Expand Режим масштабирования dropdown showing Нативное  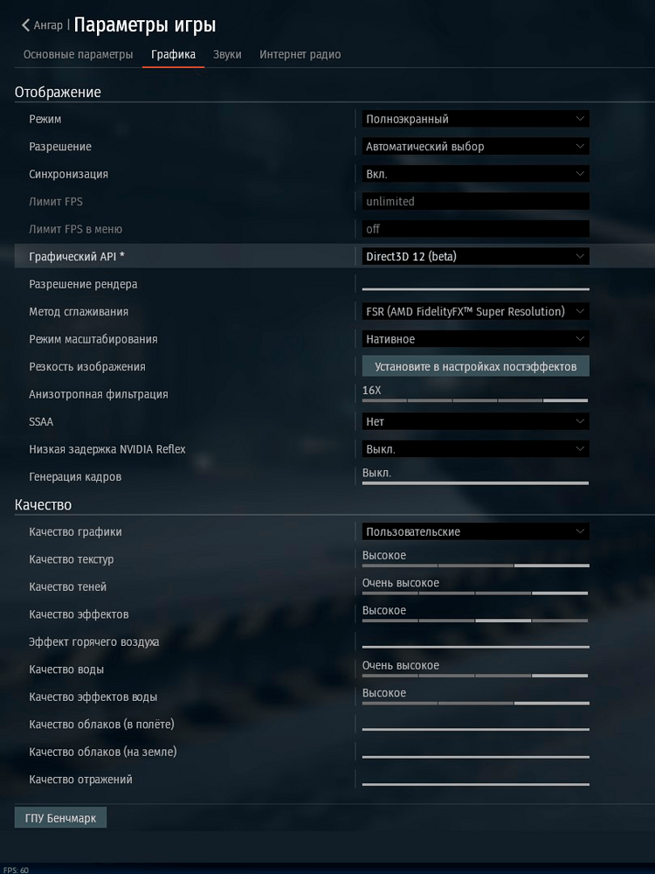click(476, 339)
